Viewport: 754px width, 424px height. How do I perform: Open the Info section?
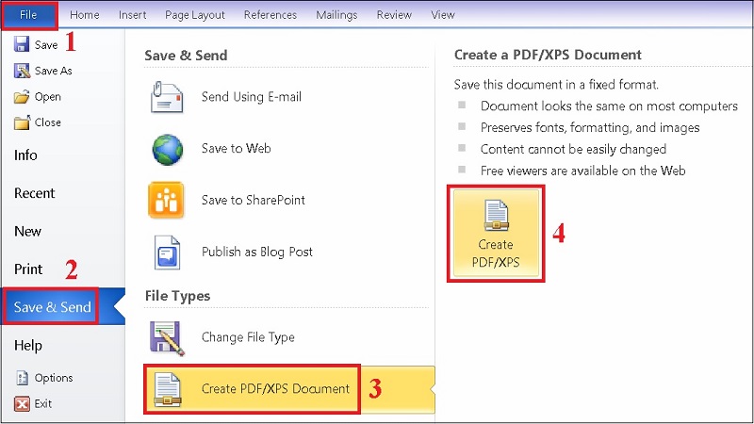tap(25, 155)
